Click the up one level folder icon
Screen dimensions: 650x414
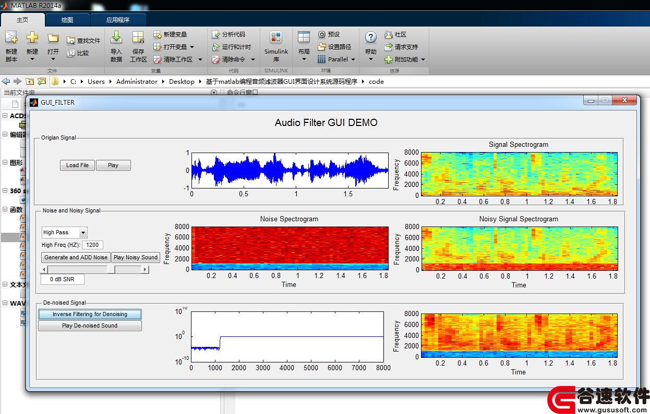30,81
